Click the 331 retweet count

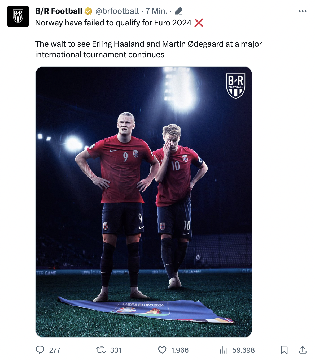[x=116, y=350]
